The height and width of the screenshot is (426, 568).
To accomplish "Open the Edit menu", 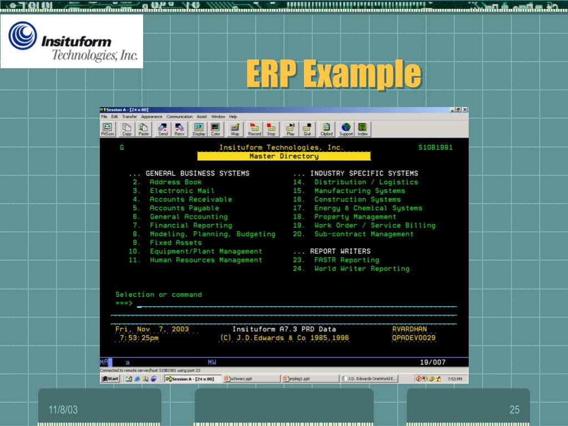I will [114, 116].
